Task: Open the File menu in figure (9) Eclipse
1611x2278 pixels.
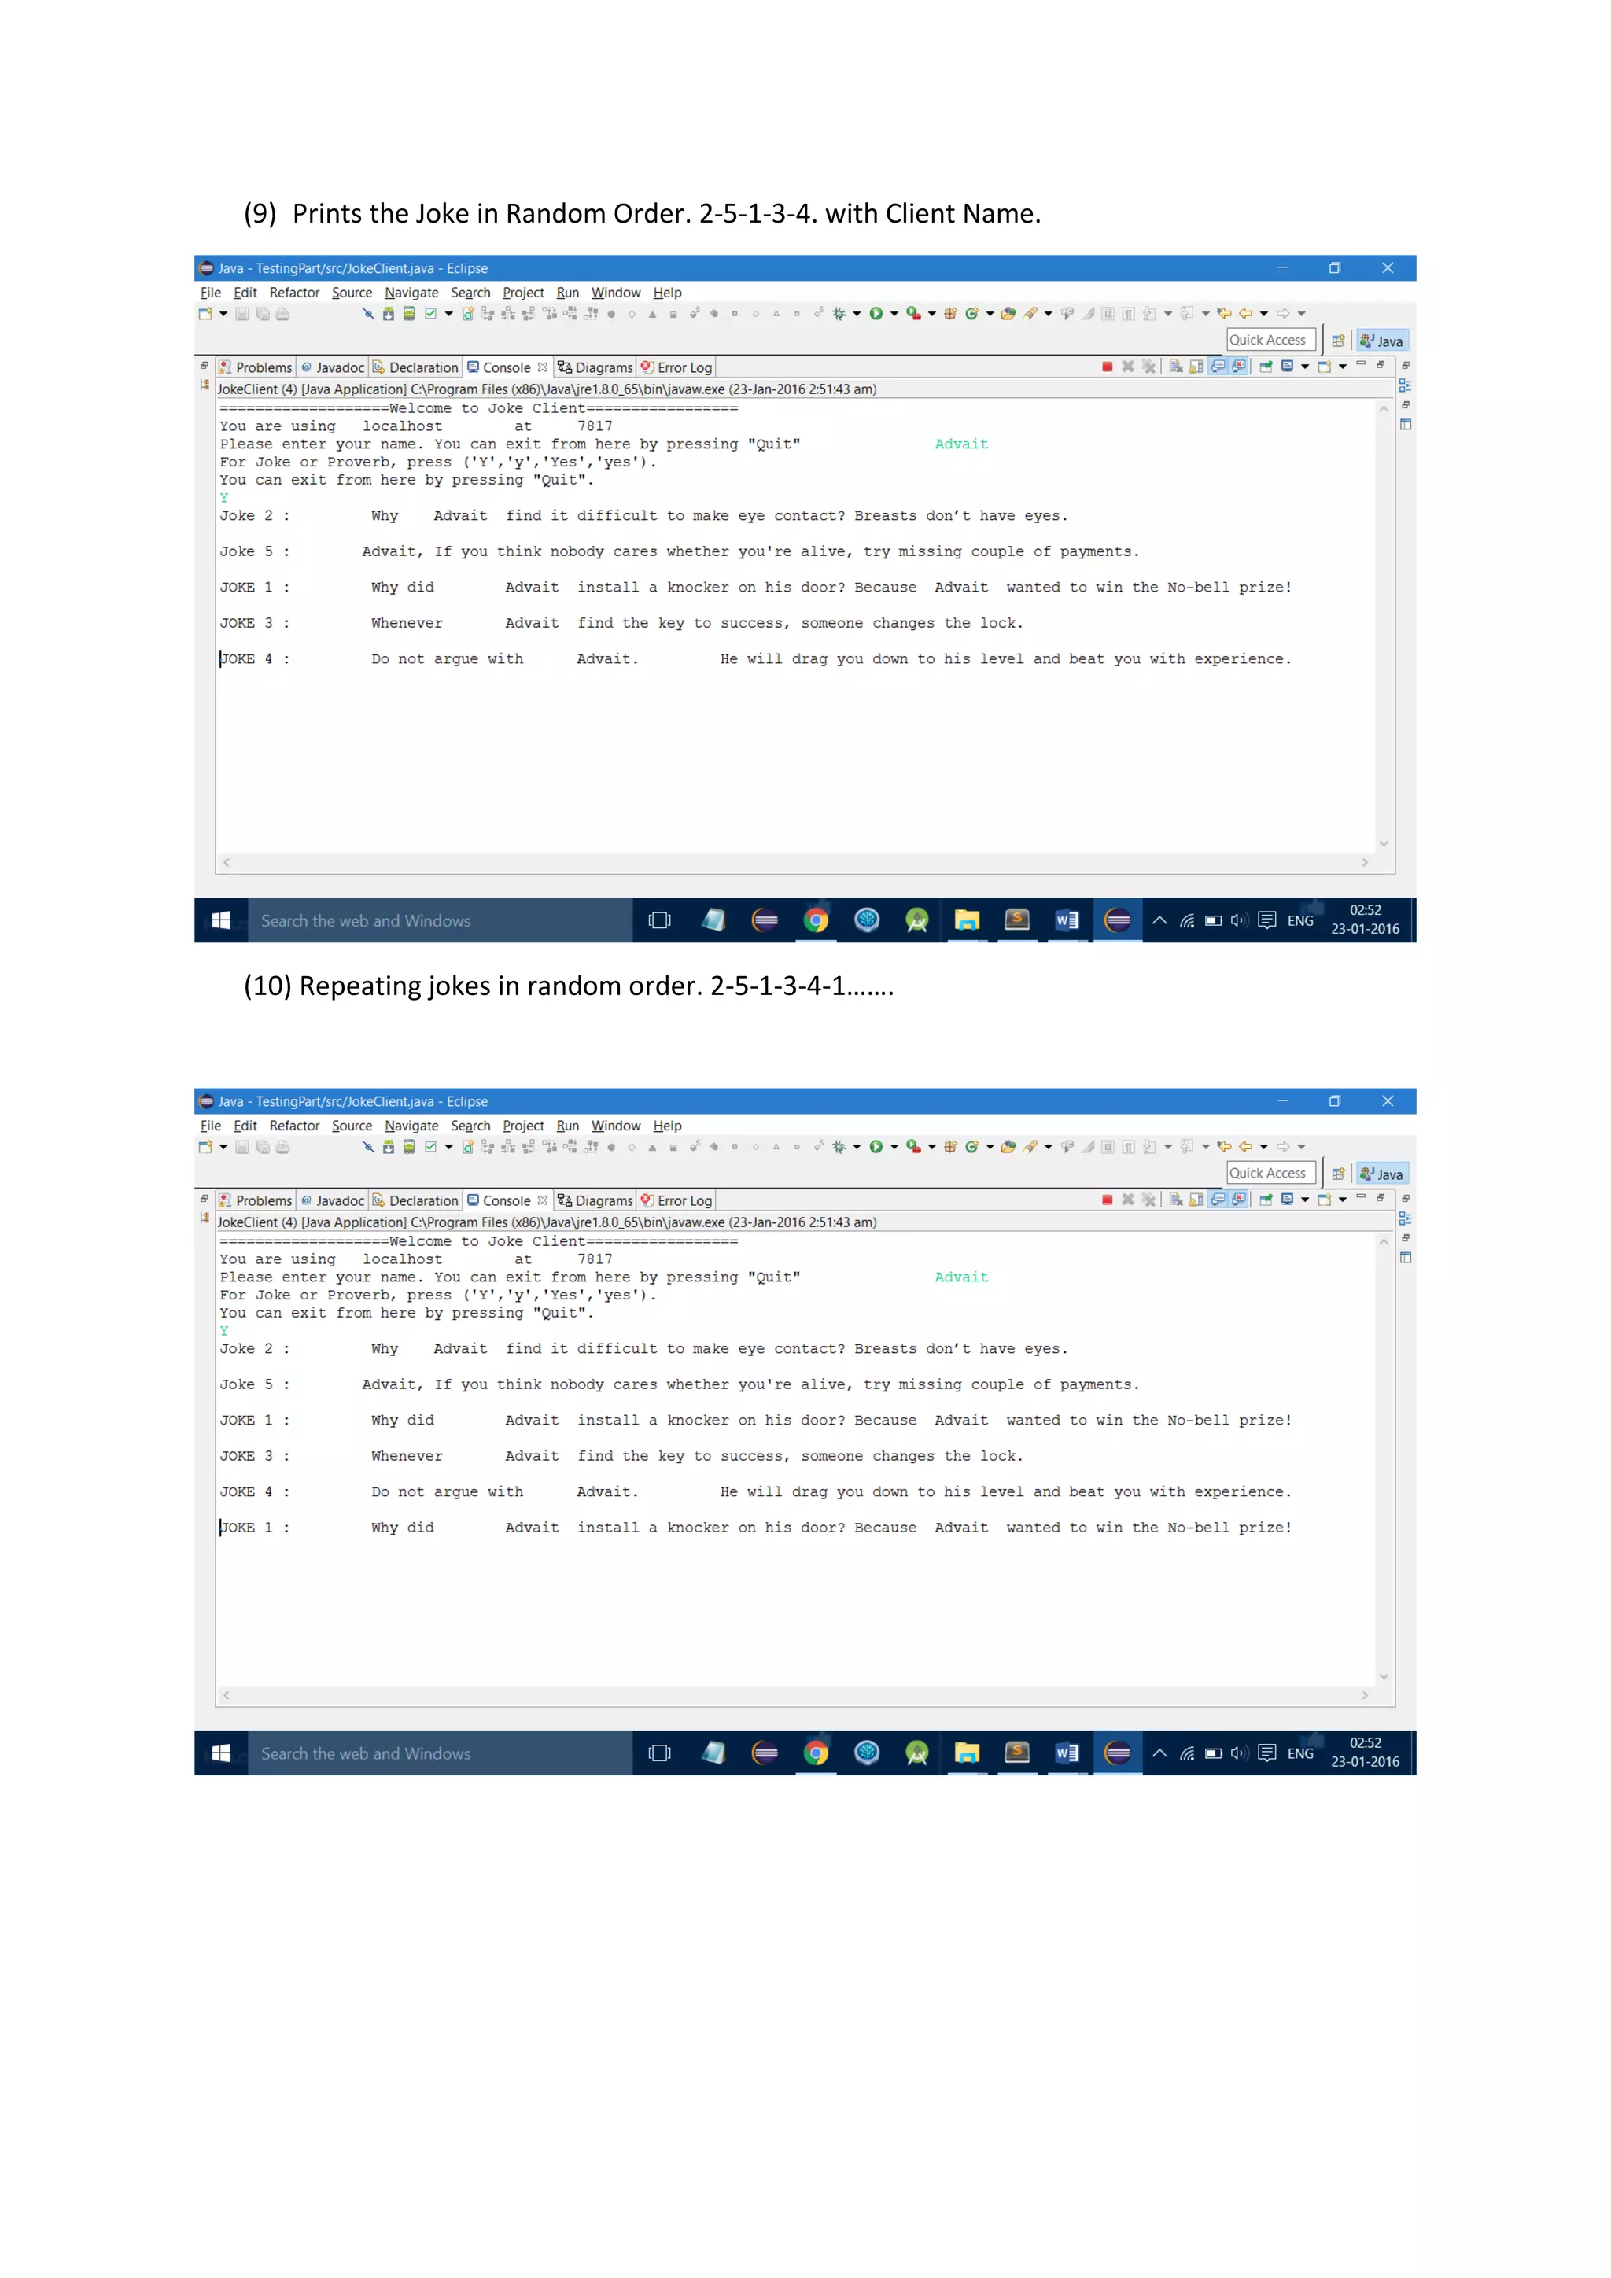Action: (210, 293)
